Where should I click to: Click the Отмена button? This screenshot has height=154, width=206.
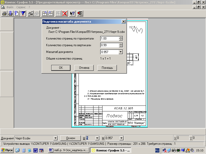[x=84, y=68]
